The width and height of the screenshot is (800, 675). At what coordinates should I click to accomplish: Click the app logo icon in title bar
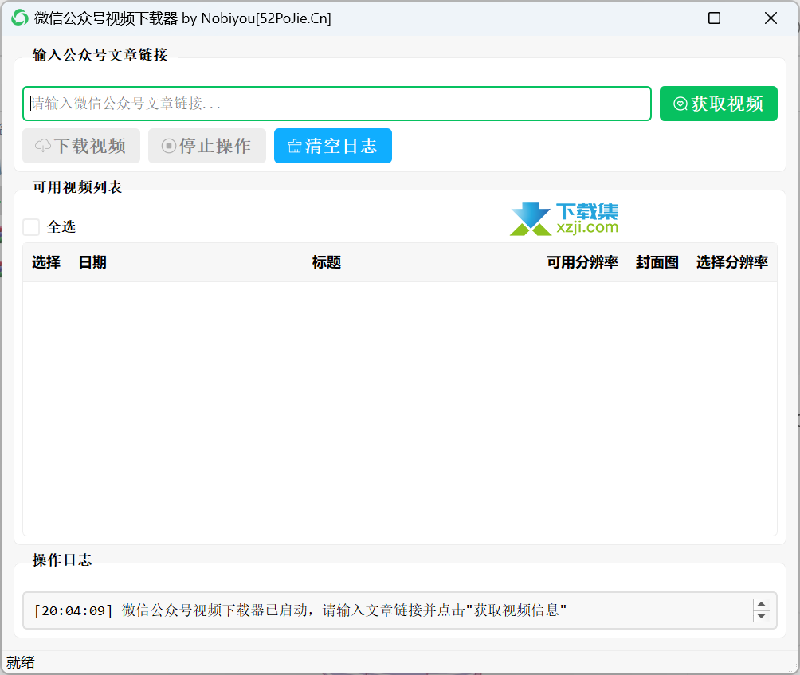[20, 18]
